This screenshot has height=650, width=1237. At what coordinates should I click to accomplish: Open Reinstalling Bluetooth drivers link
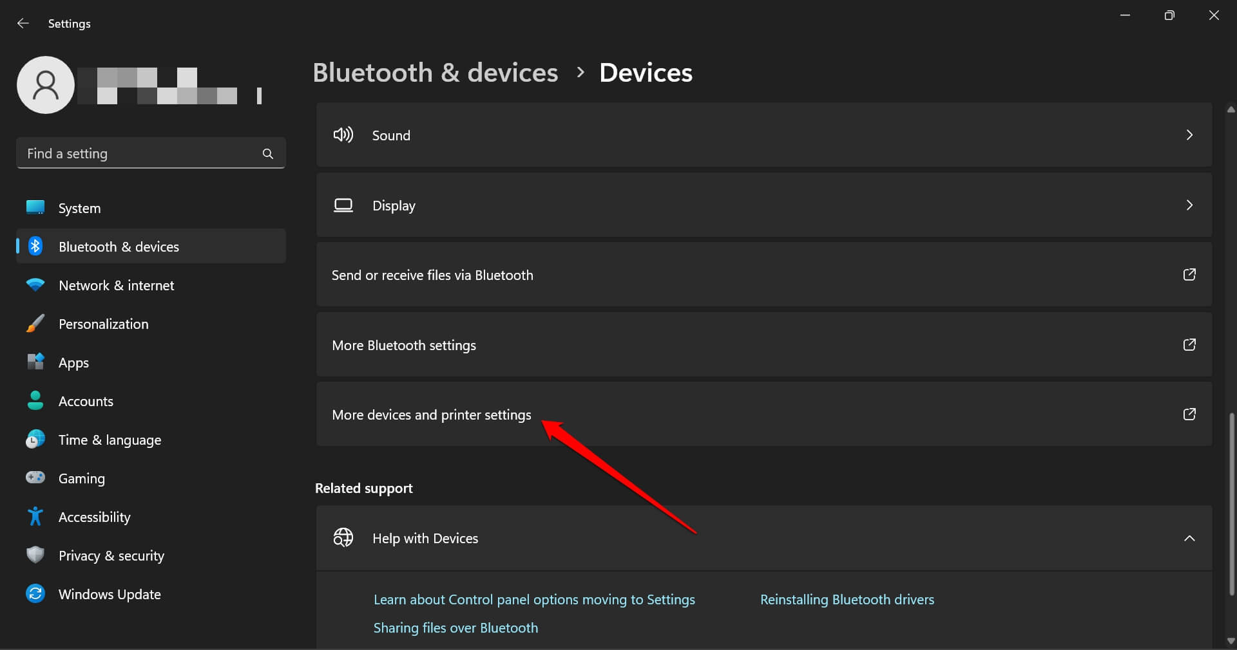coord(847,599)
